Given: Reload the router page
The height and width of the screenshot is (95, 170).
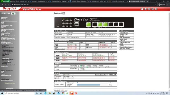Looking at the screenshot, I should pos(8,5).
